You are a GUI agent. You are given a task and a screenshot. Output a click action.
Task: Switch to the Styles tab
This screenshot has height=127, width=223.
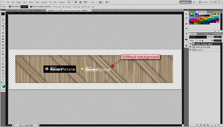[x=210, y=12]
